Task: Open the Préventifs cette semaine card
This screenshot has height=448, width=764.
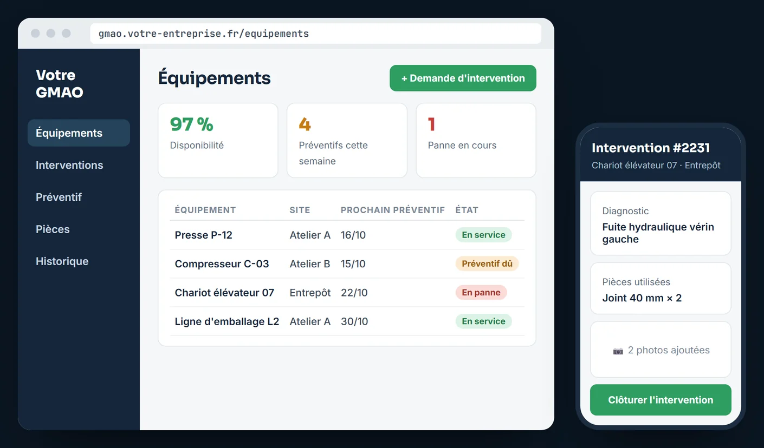Action: point(347,140)
